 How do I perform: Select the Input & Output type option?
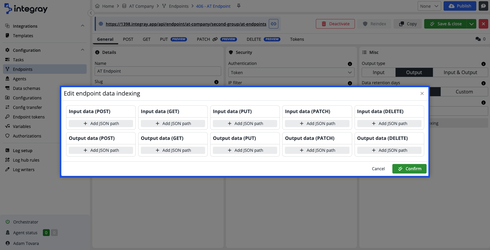tap(460, 72)
